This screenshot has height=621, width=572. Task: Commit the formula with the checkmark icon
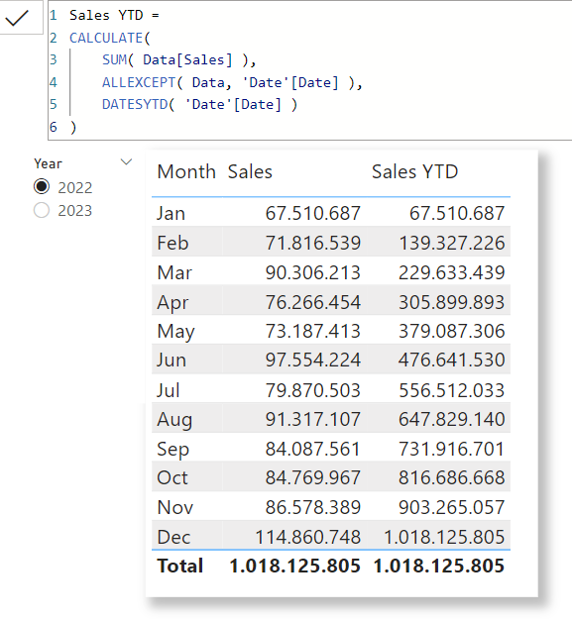[x=18, y=18]
